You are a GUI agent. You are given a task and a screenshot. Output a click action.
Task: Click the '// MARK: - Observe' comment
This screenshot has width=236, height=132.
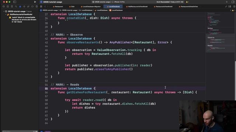click(x=66, y=35)
